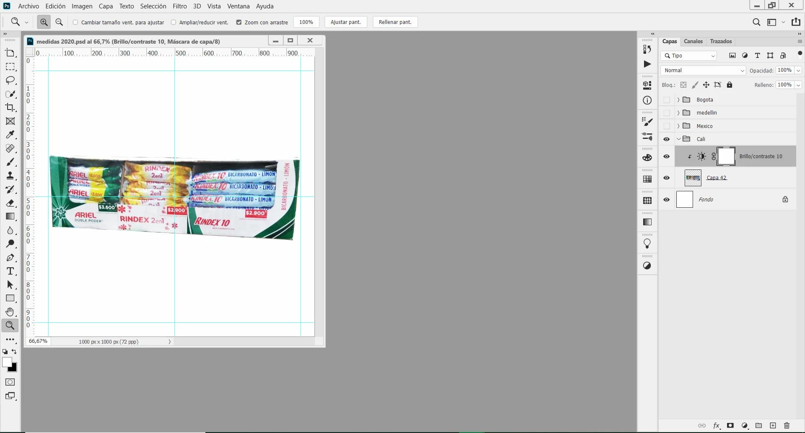805x433 pixels.
Task: Select the Hand tool
Action: click(x=10, y=312)
